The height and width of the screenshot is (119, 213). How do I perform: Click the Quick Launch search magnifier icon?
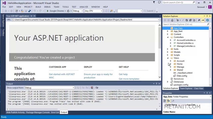pyautogui.click(x=194, y=2)
